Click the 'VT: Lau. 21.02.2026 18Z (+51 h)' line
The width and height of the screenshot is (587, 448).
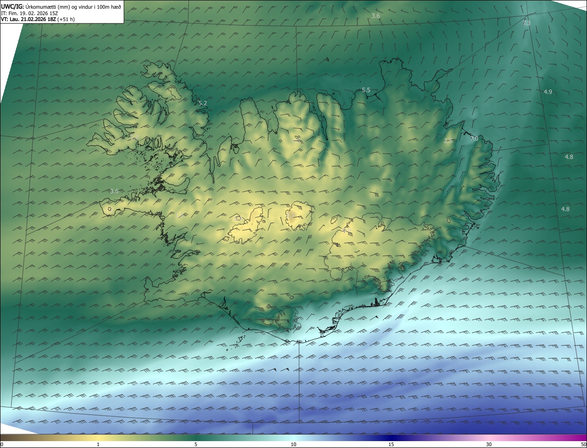tap(38, 19)
